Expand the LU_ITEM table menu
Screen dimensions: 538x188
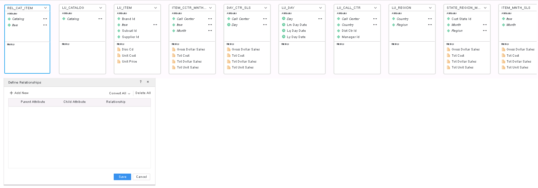[x=155, y=8]
